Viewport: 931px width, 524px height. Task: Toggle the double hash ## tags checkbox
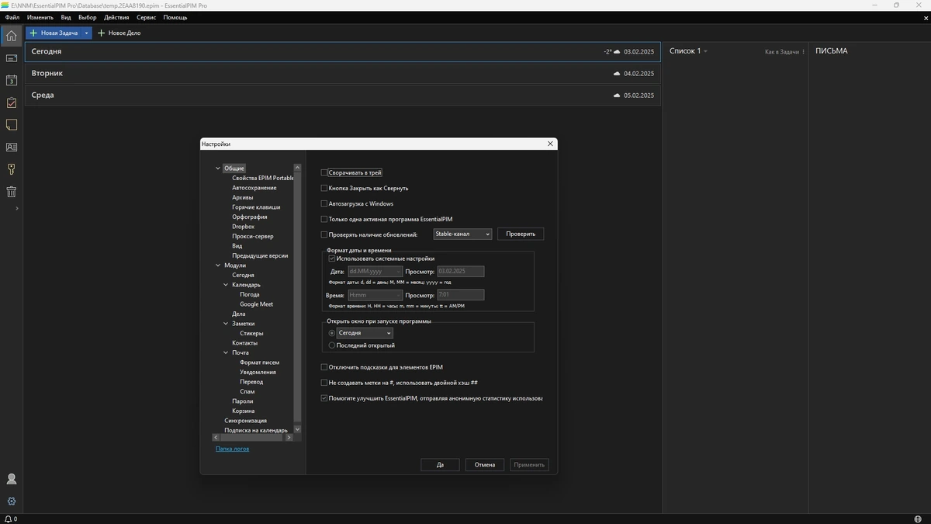coord(324,383)
